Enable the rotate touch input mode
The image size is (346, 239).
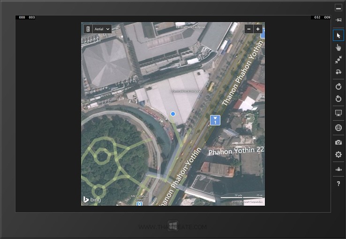click(x=338, y=72)
